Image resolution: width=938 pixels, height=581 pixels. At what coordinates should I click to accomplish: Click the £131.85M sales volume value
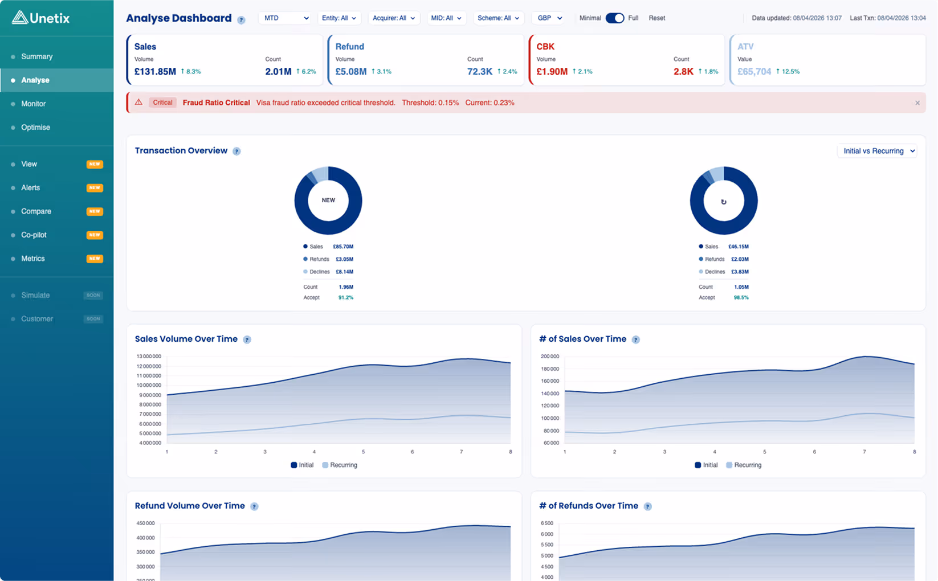pos(155,72)
